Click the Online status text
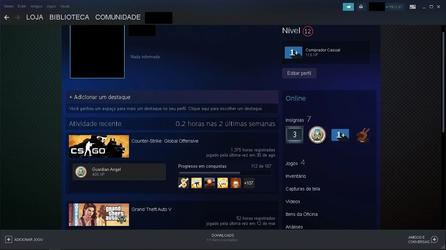The width and height of the screenshot is (446, 250). (295, 98)
